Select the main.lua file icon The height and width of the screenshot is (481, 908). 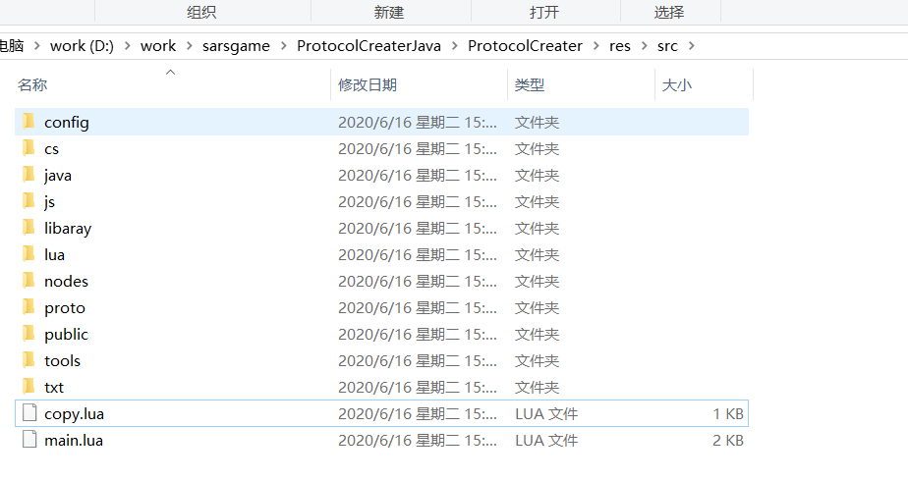point(28,440)
